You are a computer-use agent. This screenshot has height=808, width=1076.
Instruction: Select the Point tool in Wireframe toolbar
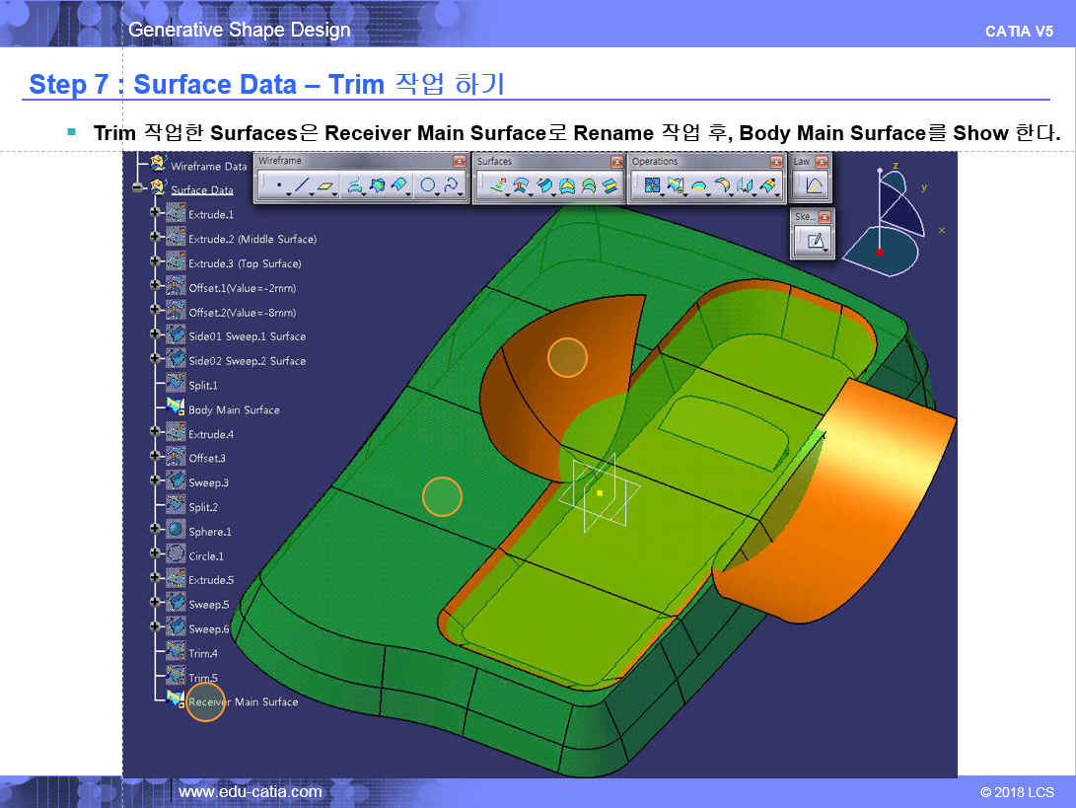coord(278,184)
